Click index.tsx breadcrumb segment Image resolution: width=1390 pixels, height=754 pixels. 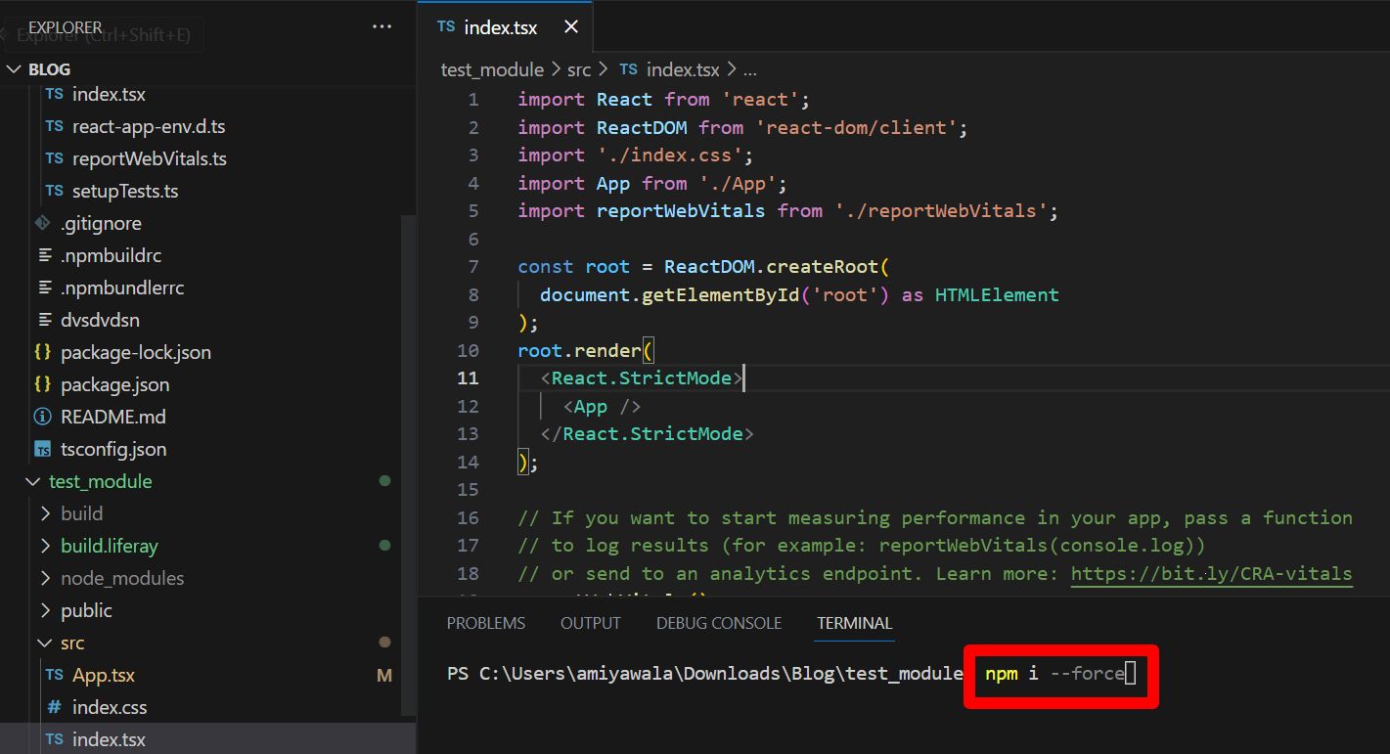pyautogui.click(x=683, y=69)
